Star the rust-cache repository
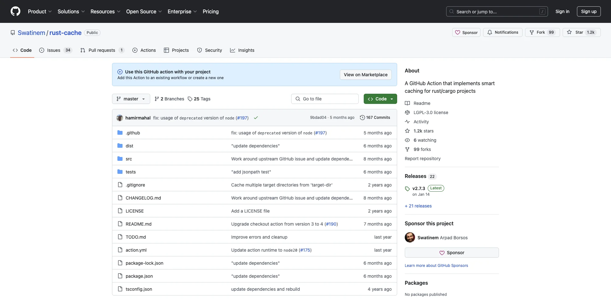The height and width of the screenshot is (299, 611). [x=581, y=32]
